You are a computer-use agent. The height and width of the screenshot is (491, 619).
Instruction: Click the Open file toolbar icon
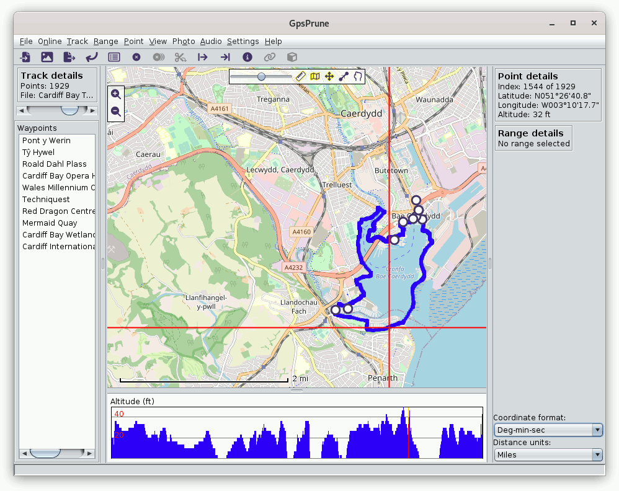coord(25,57)
